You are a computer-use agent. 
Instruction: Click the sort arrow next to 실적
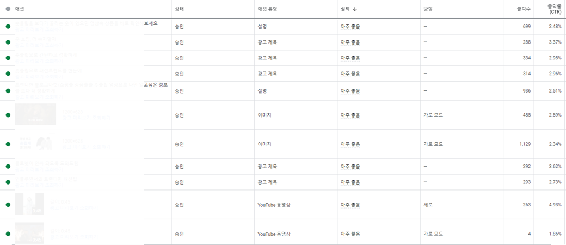click(355, 9)
